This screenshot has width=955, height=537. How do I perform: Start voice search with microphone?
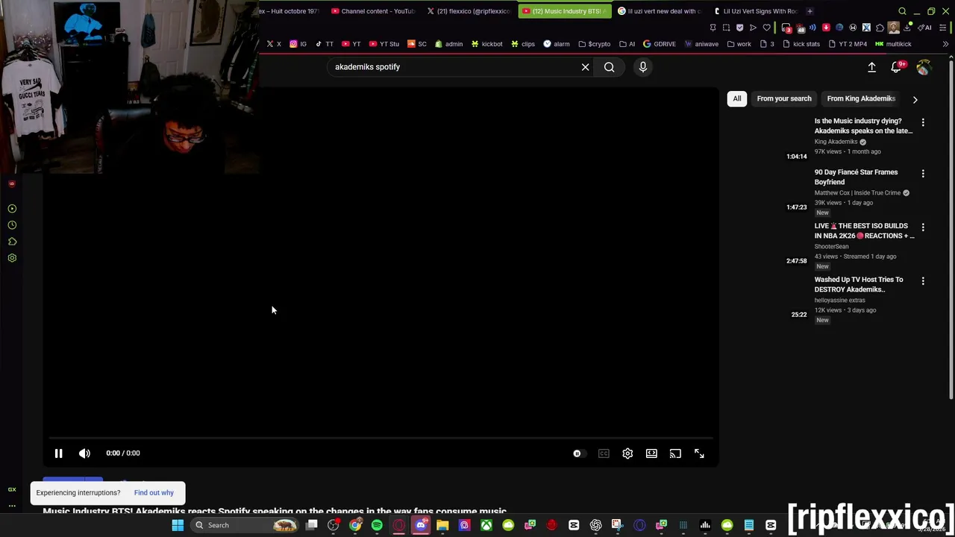click(643, 67)
